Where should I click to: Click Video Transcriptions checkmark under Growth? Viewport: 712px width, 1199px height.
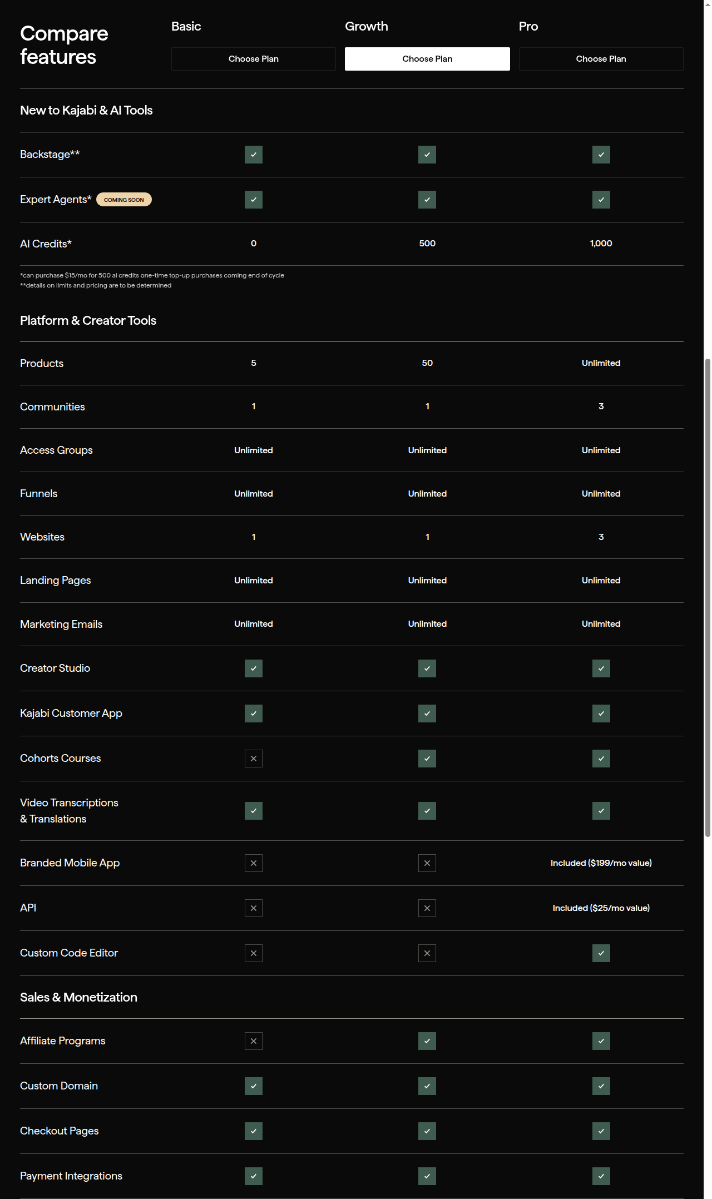click(427, 811)
